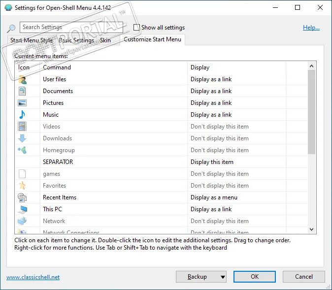Click the scrollbar up arrow
Image resolution: width=332 pixels, height=290 pixels.
click(x=311, y=66)
